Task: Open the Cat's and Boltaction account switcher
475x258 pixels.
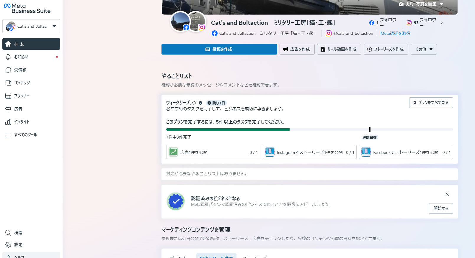Action: pyautogui.click(x=31, y=26)
